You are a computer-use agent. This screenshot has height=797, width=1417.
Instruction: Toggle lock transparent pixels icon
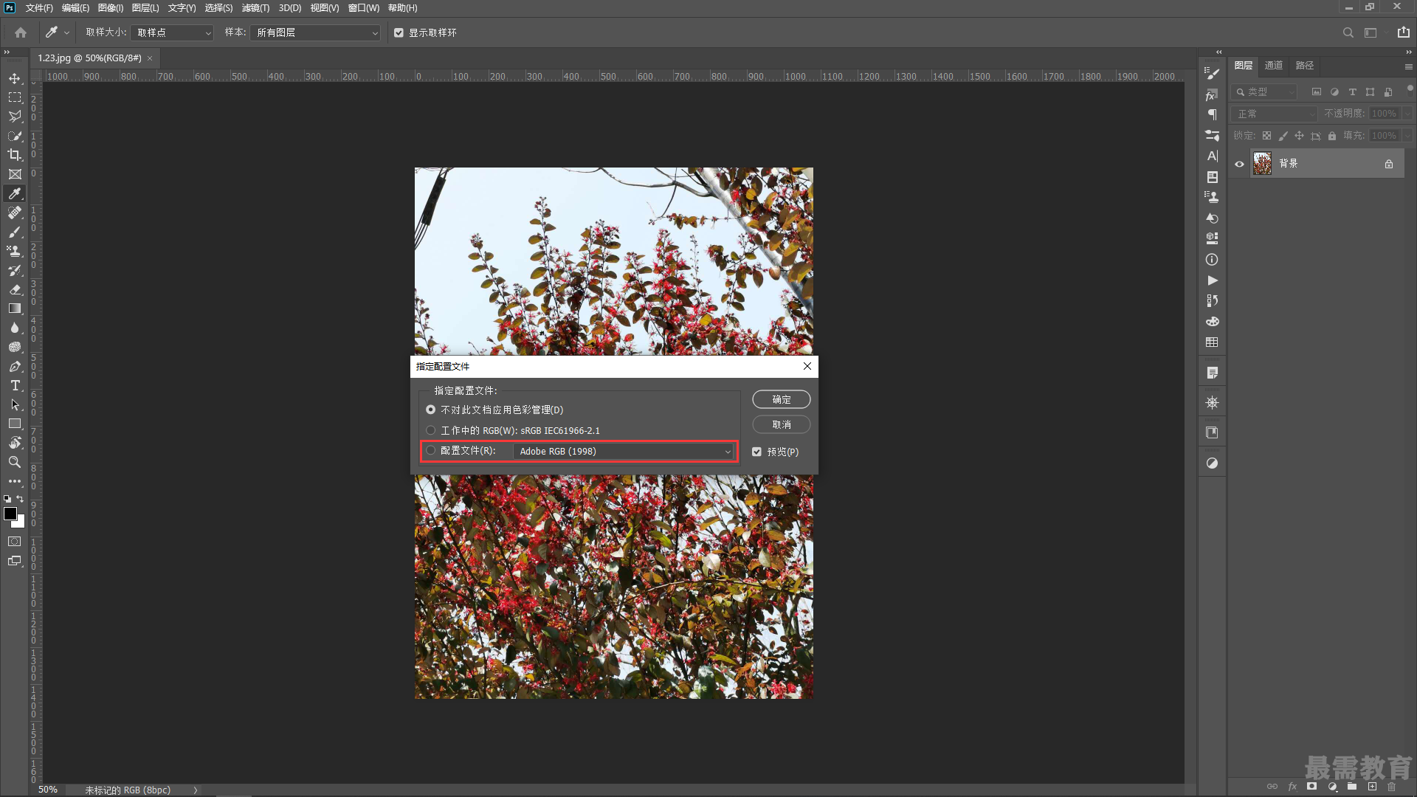click(x=1266, y=136)
